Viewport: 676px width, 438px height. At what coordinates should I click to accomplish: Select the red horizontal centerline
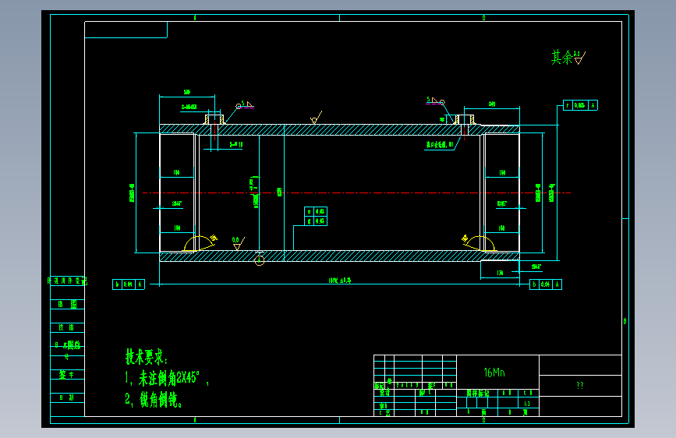pyautogui.click(x=356, y=193)
